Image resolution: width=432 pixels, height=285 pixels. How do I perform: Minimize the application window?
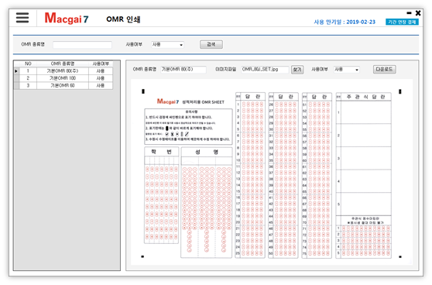tap(409, 13)
